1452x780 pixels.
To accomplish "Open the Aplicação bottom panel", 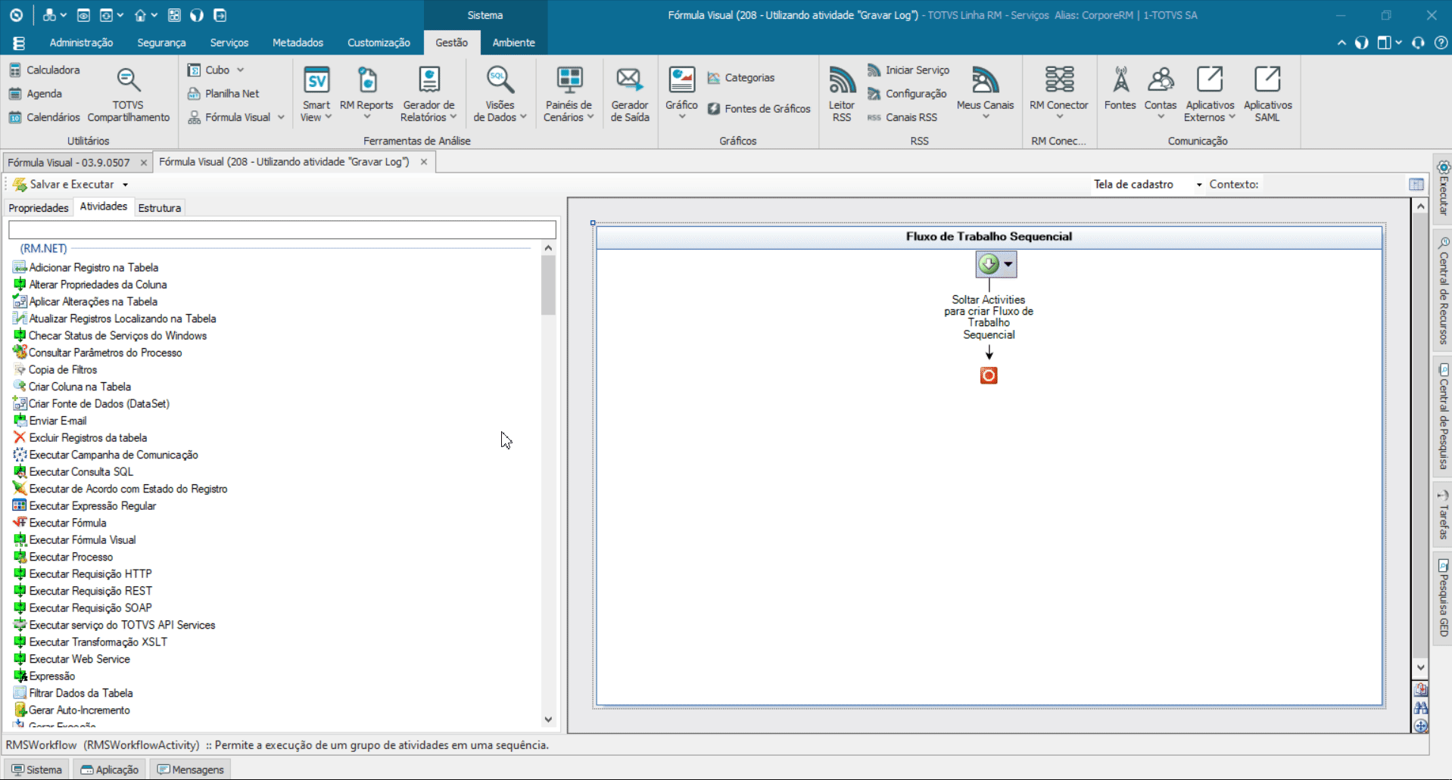I will click(110, 769).
